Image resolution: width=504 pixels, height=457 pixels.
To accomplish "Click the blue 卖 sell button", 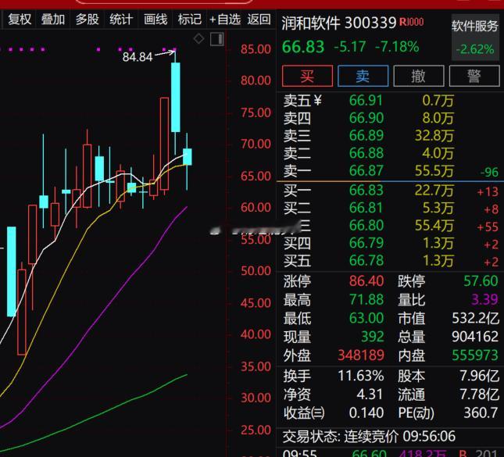I will pyautogui.click(x=363, y=76).
